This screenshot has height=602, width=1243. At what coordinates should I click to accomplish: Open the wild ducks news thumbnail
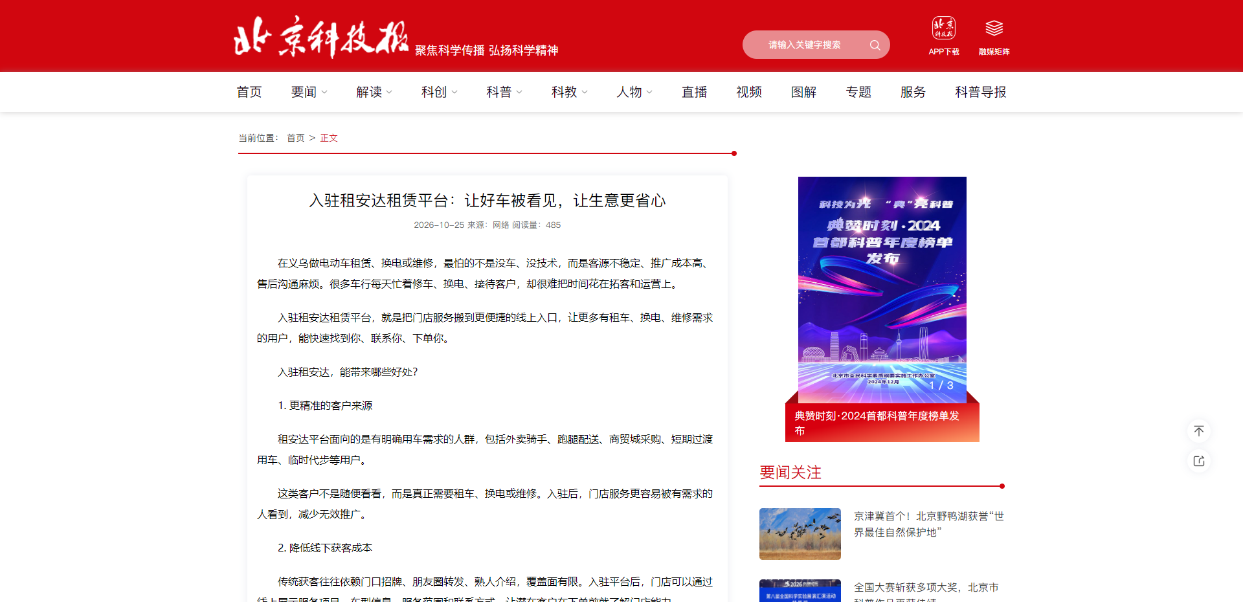pos(800,534)
